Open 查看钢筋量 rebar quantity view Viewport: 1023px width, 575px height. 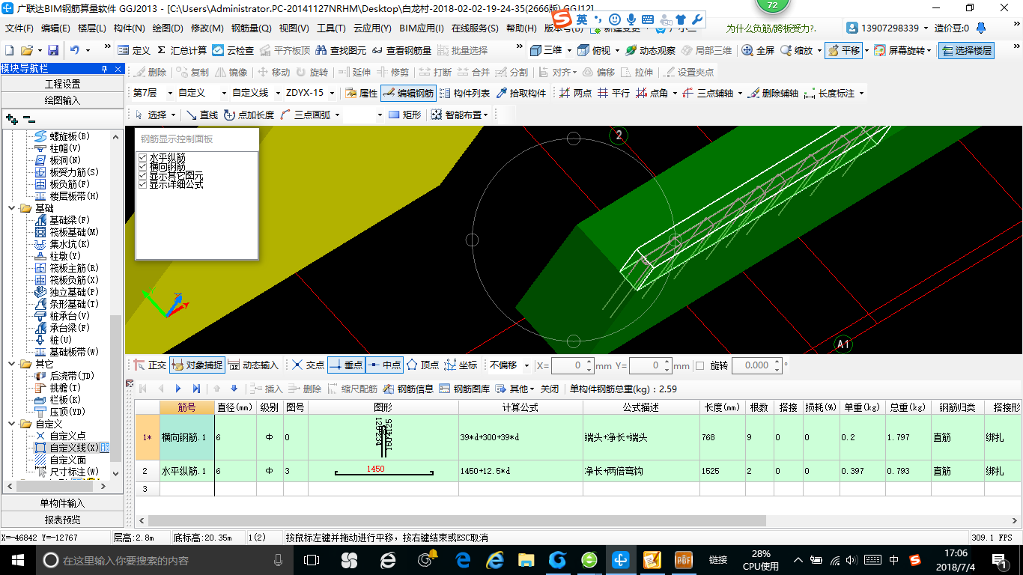(401, 50)
